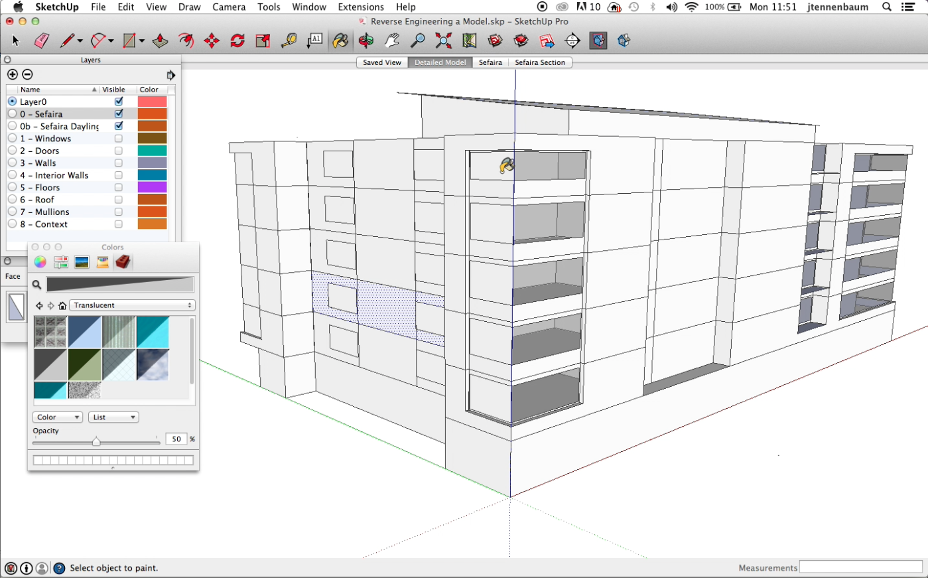Expand the Color dropdown in Colors panel
The image size is (928, 578).
pos(57,417)
